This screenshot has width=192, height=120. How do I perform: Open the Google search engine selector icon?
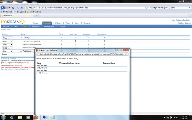point(154,8)
